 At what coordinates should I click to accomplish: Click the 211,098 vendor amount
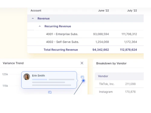tap(130, 84)
